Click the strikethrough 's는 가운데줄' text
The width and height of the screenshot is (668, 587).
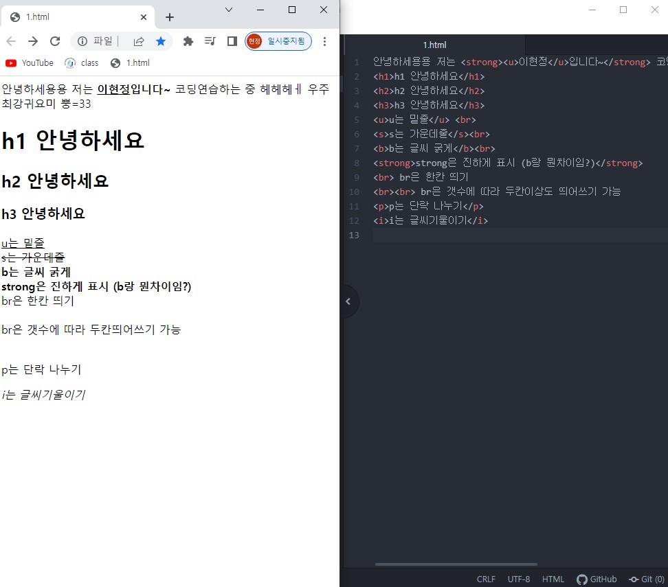click(33, 257)
